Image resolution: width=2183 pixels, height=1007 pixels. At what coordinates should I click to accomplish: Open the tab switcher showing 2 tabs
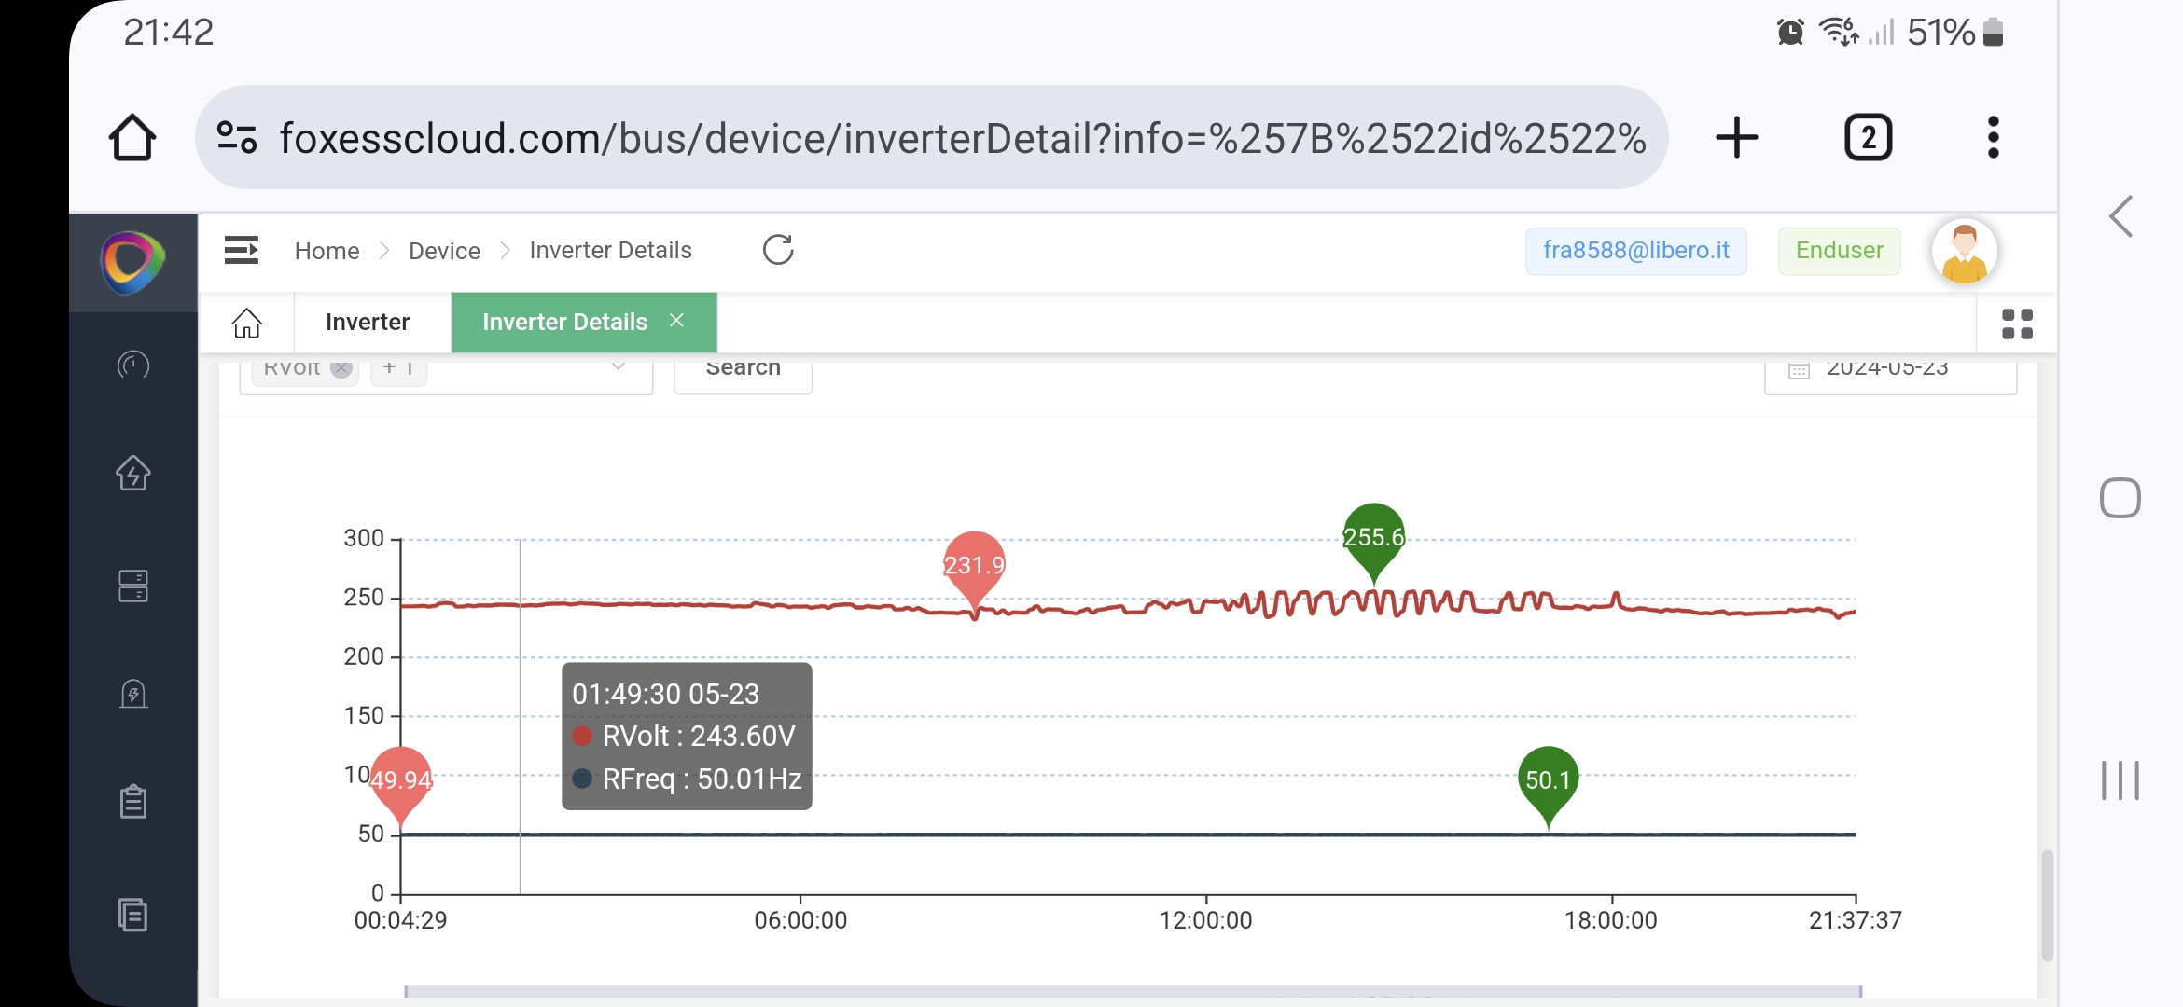(x=1868, y=138)
